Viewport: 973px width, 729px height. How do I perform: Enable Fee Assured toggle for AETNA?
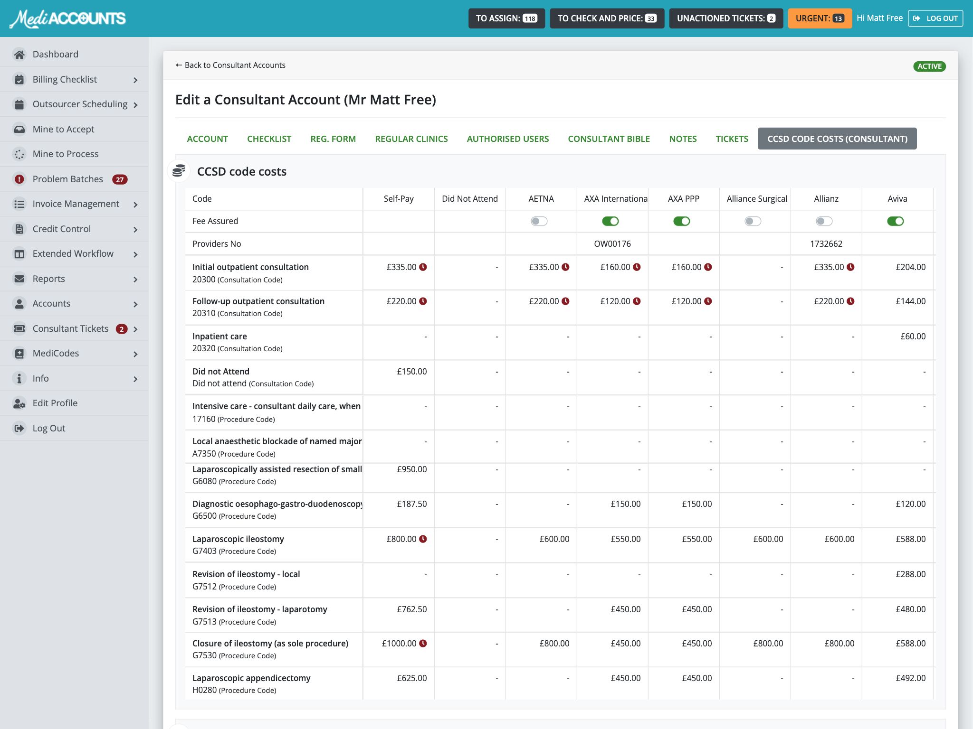[539, 221]
